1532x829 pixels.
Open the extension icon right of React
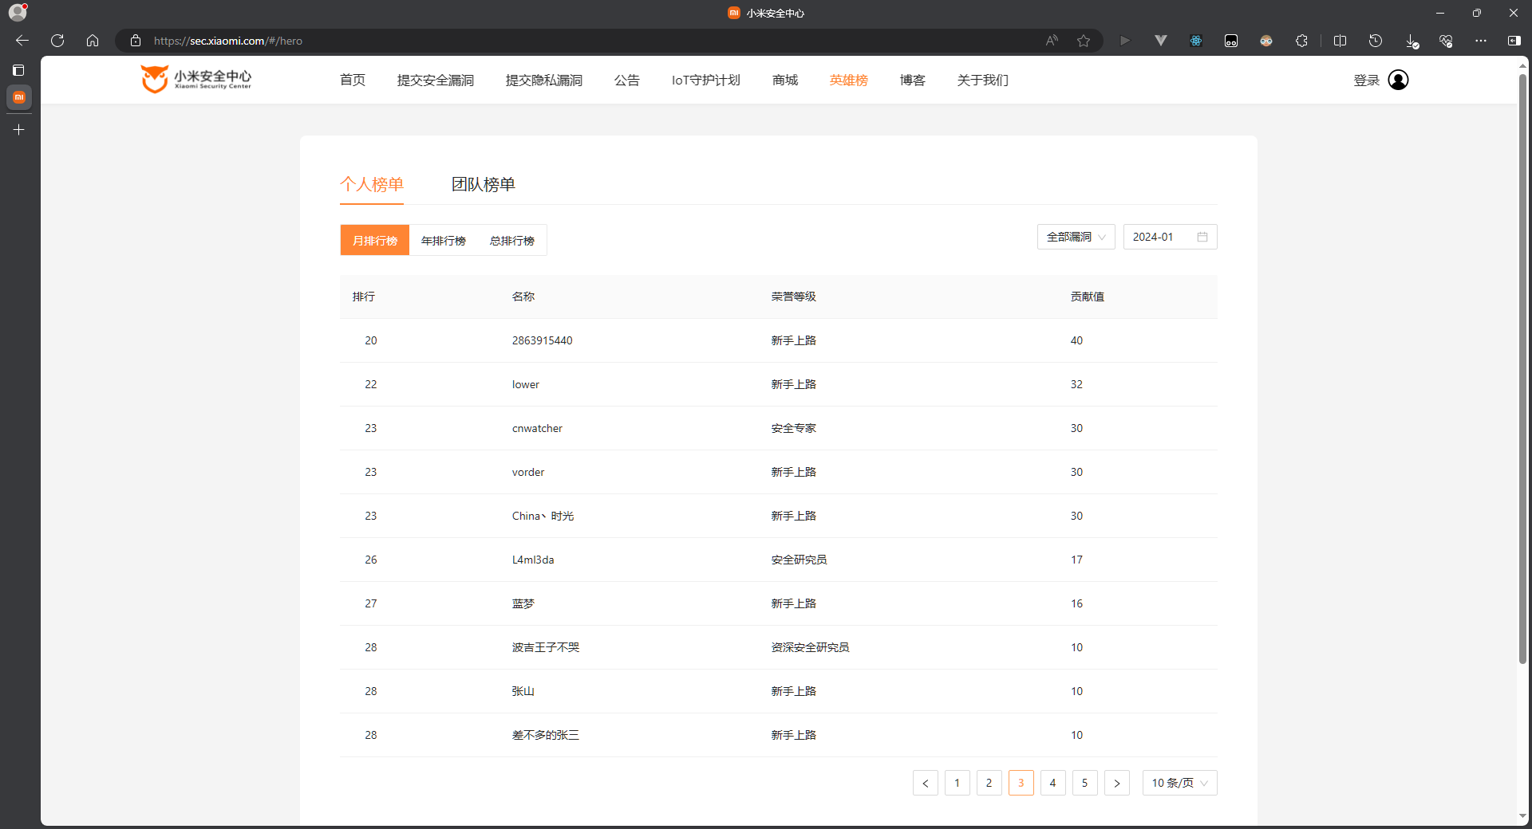[x=1231, y=41]
